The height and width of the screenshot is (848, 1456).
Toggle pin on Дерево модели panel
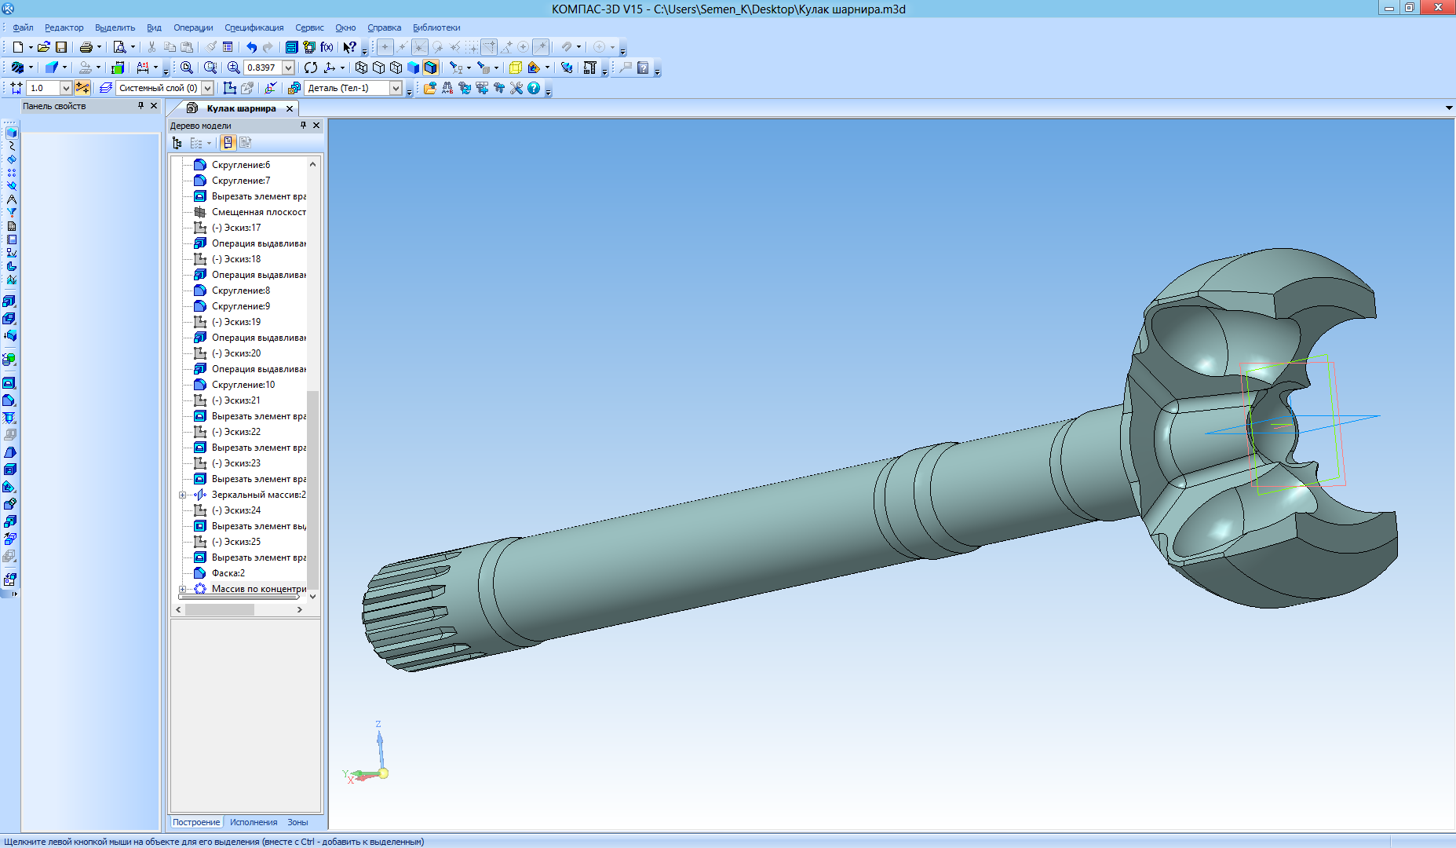click(x=304, y=126)
